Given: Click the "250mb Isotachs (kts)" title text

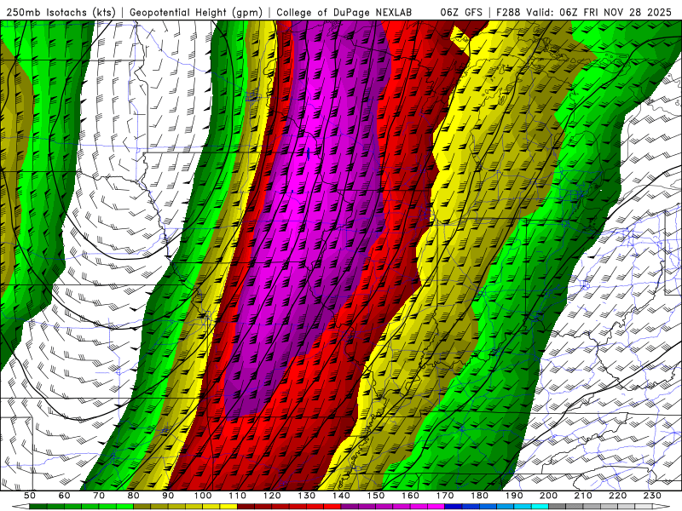Looking at the screenshot, I should click(x=61, y=12).
